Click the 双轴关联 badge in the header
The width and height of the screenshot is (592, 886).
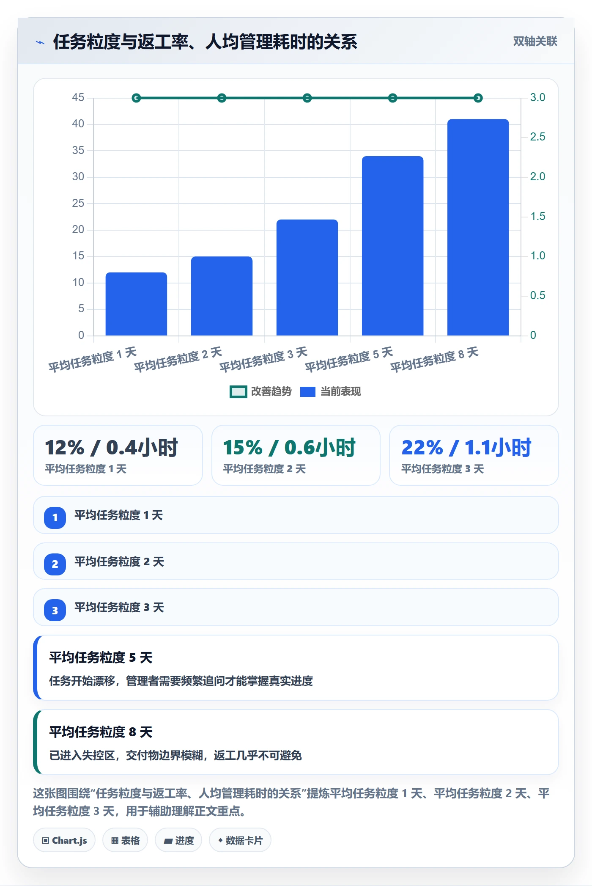coord(535,41)
